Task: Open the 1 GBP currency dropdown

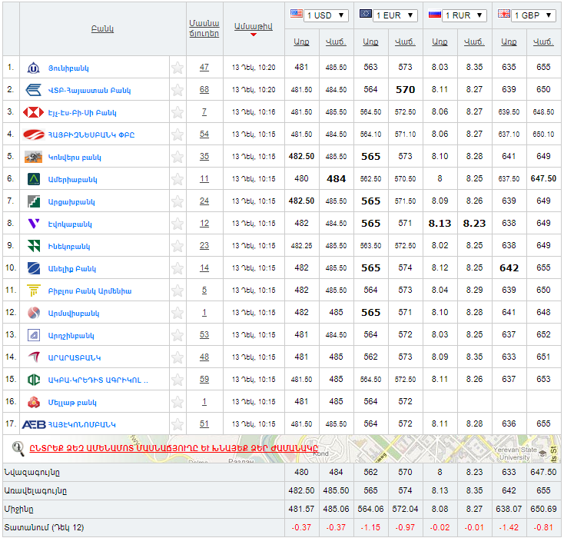Action: (533, 15)
